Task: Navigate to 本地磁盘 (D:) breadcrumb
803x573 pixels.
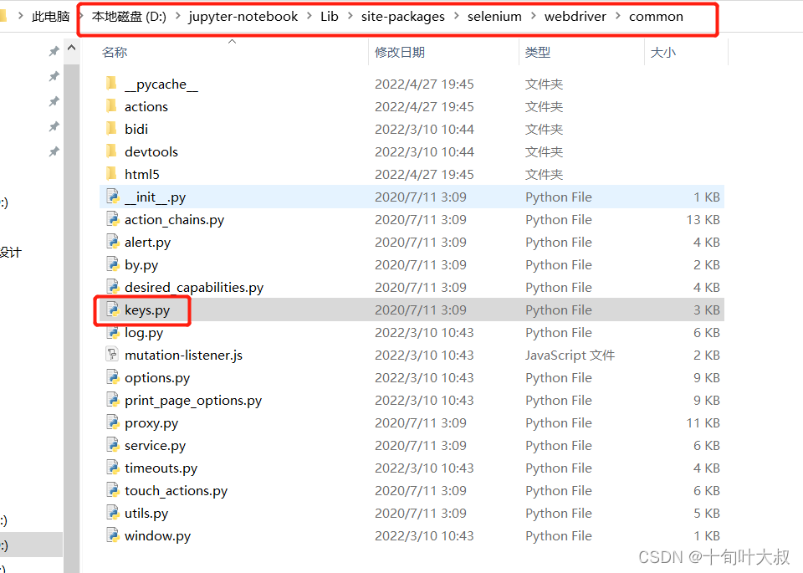Action: click(x=129, y=17)
